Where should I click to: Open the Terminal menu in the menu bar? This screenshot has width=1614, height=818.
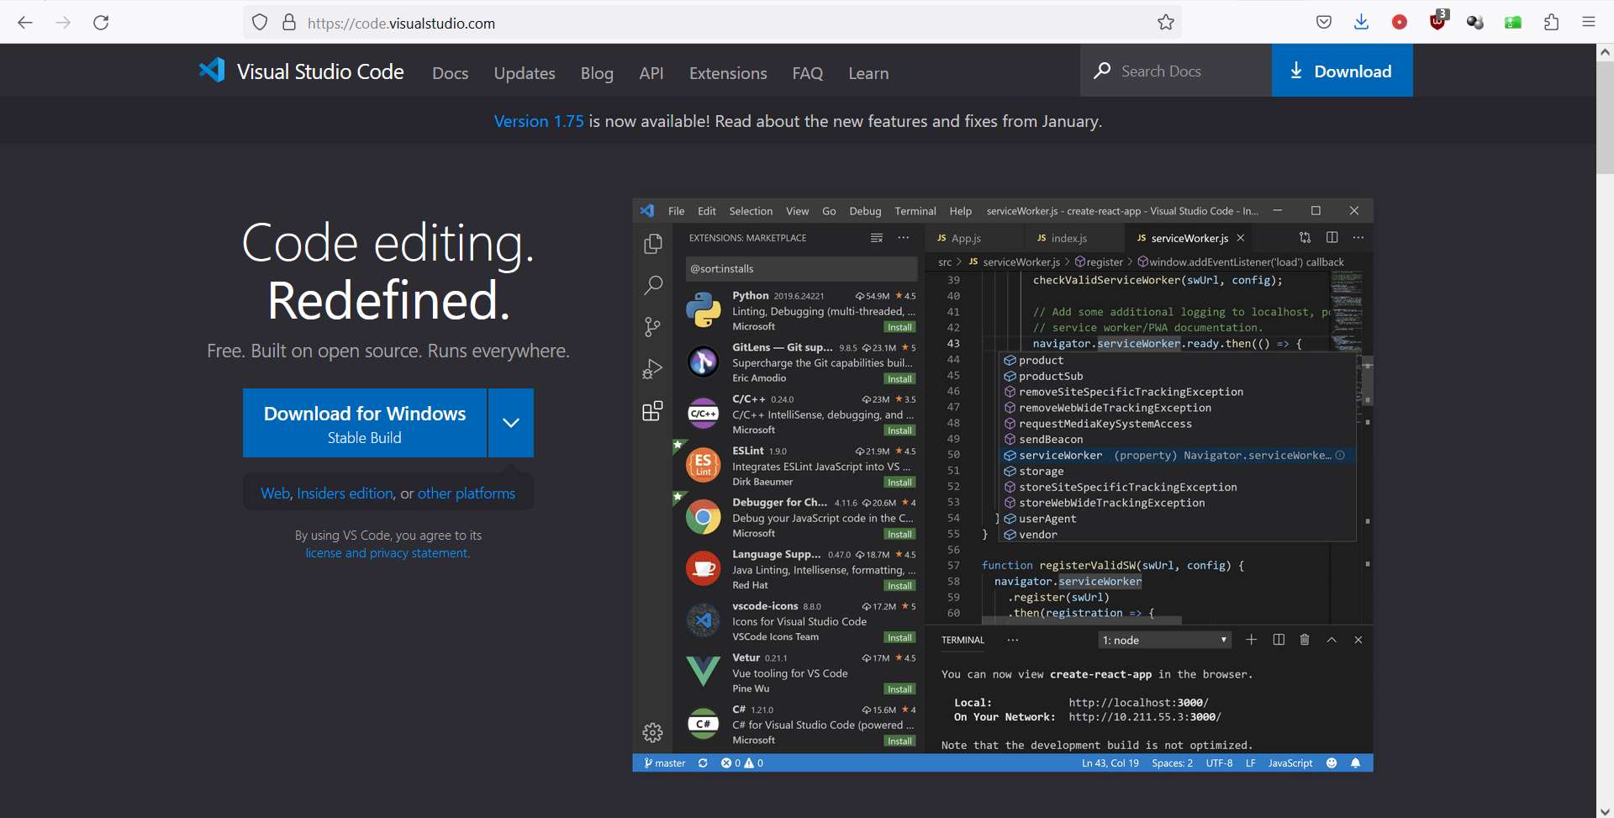point(915,211)
